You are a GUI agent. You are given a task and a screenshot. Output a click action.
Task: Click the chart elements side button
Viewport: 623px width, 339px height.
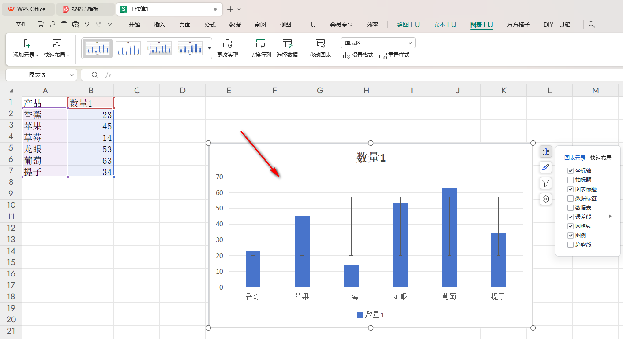coord(546,152)
